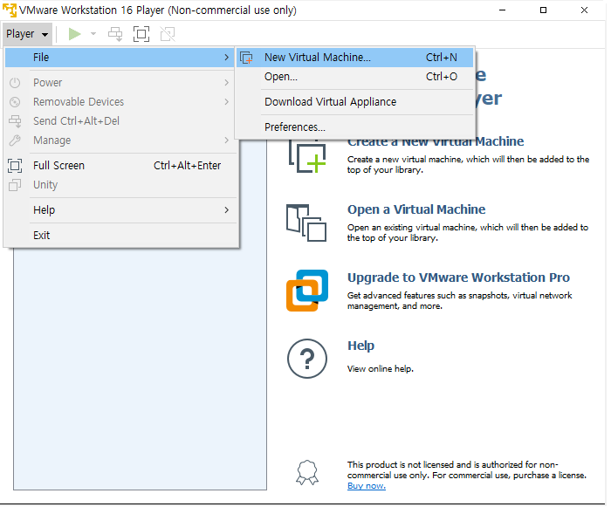The width and height of the screenshot is (611, 507).
Task: Select Power in the Player menu
Action: click(120, 83)
